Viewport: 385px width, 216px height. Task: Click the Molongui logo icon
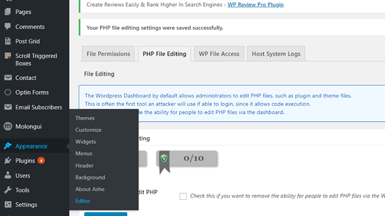(8, 126)
